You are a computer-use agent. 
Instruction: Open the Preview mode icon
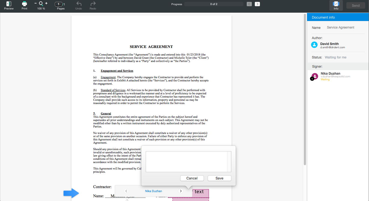point(9,4)
